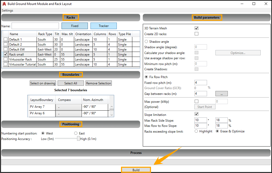Maximize the dialog window

pos(254,4)
